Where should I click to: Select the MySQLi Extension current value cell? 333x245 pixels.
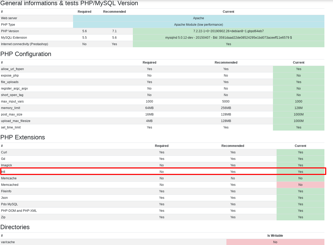[228, 37]
